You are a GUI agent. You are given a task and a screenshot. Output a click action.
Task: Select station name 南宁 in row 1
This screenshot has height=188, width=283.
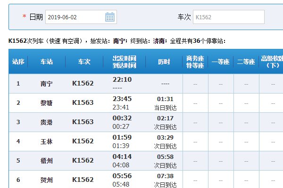tap(47, 84)
